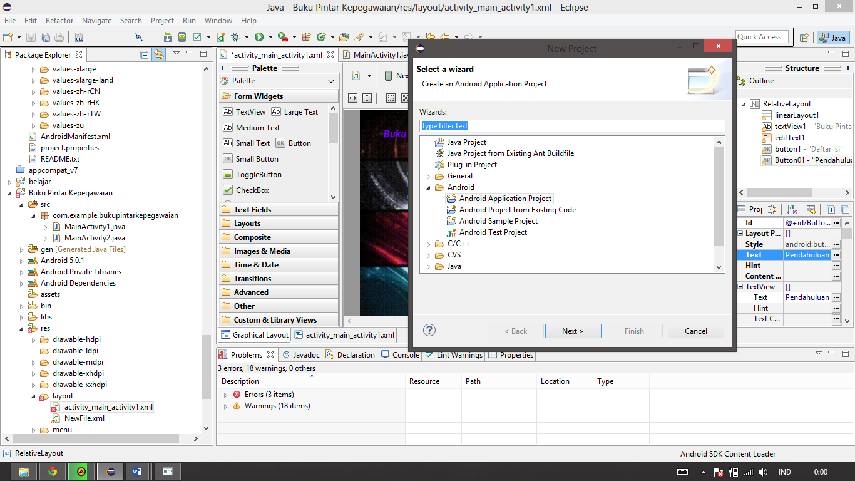Click the Open Perspective icon
The height and width of the screenshot is (481, 855).
pos(804,38)
